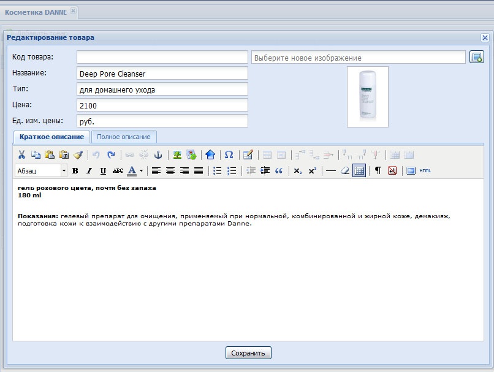Close the Редактирование товара dialog
Image resolution: width=494 pixels, height=372 pixels.
pos(485,38)
